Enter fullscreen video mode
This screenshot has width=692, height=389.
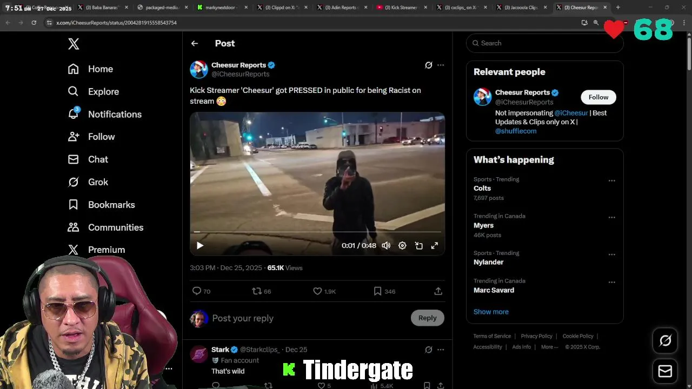pos(435,246)
